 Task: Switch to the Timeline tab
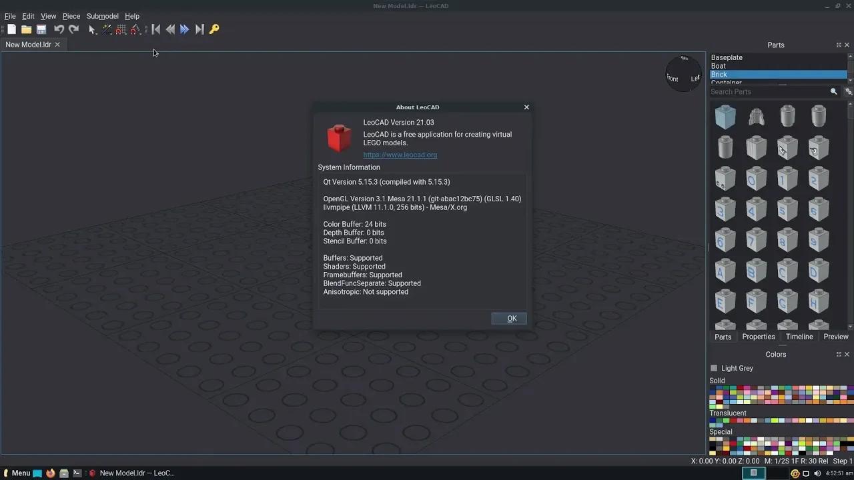pyautogui.click(x=799, y=337)
